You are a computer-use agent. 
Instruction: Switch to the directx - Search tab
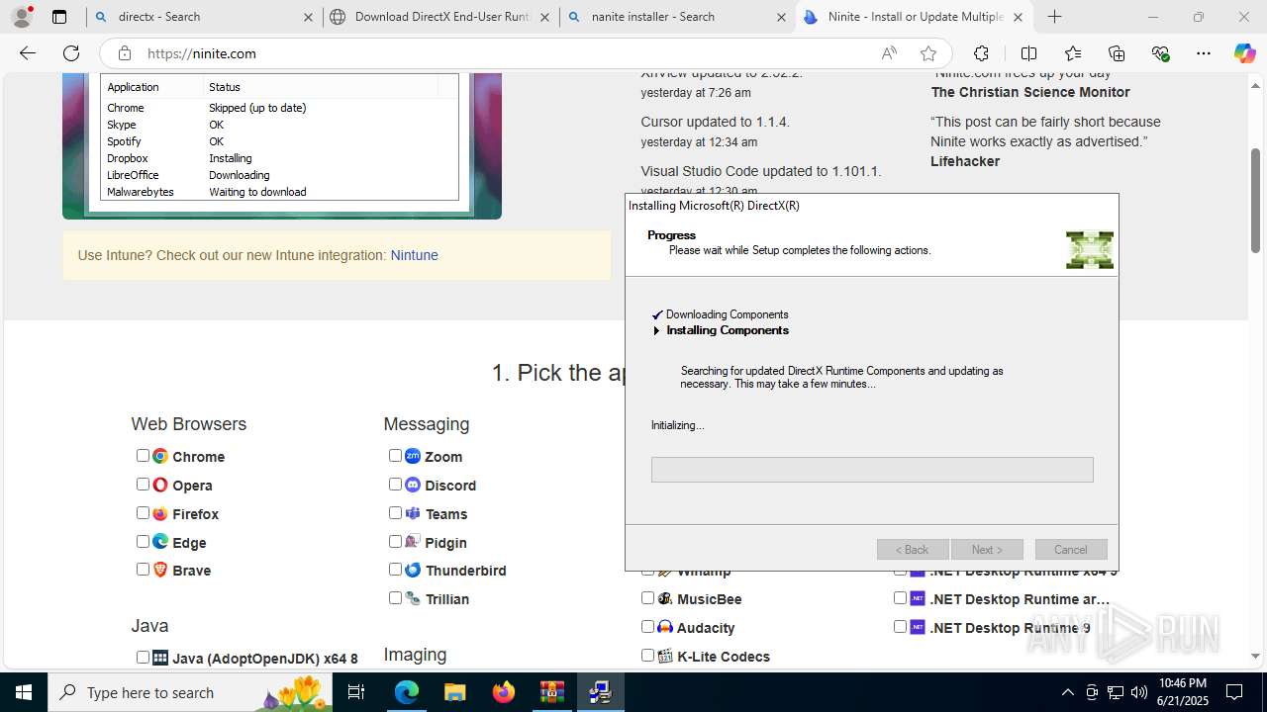(205, 17)
